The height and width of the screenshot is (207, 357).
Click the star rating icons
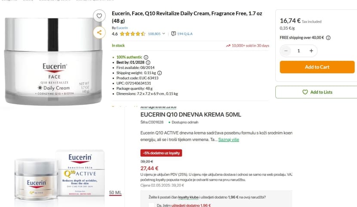pyautogui.click(x=132, y=34)
